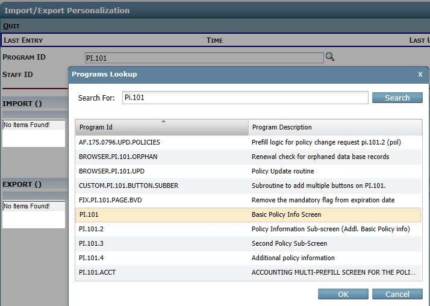Close the Programs Lookup dialog with X
Image resolution: width=430 pixels, height=306 pixels.
pyautogui.click(x=420, y=74)
